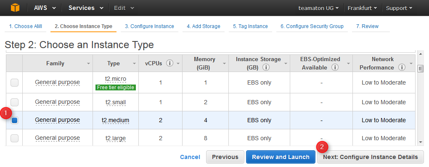Switch to the 4. Add Storage tab
Image resolution: width=429 pixels, height=167 pixels.
point(204,26)
